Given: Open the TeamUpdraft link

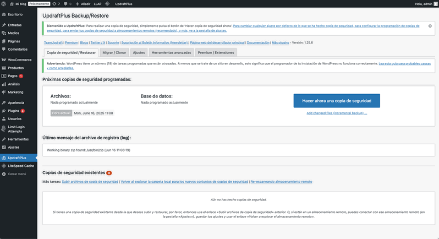Looking at the screenshot, I should [x=53, y=42].
